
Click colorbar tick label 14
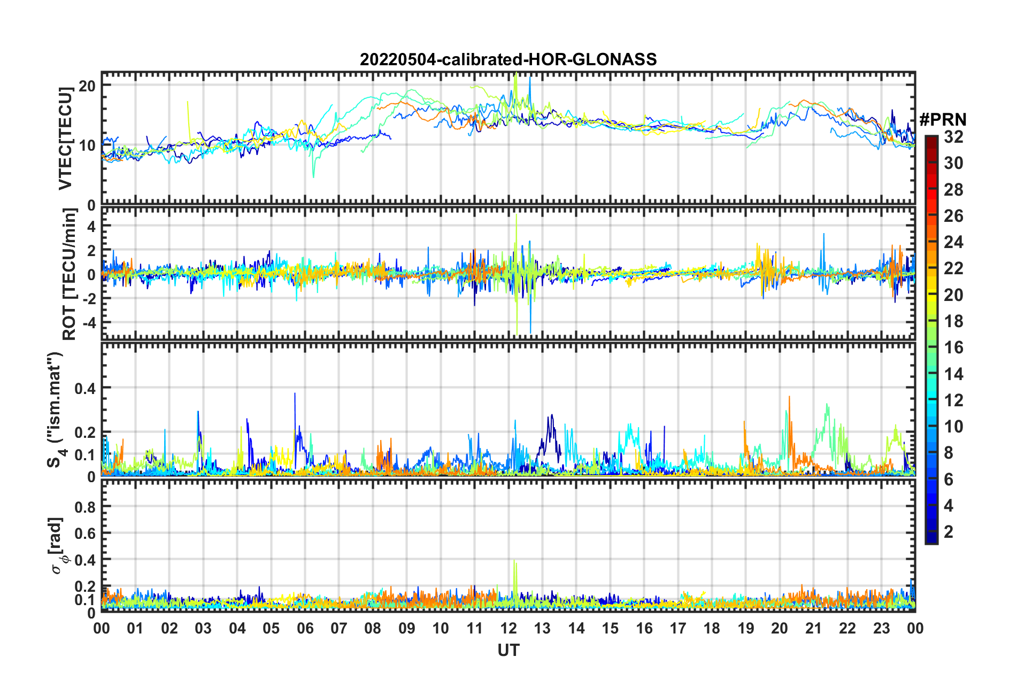953,374
